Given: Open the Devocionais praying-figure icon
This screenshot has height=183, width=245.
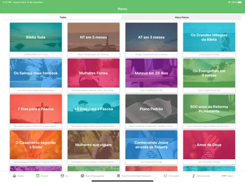Looking at the screenshot, I should tap(194, 176).
